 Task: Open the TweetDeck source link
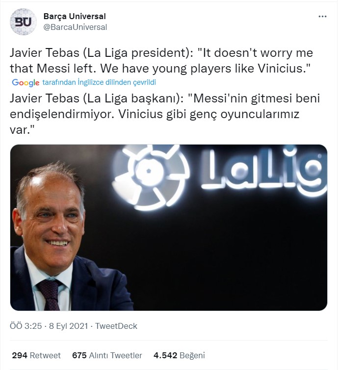tap(116, 326)
